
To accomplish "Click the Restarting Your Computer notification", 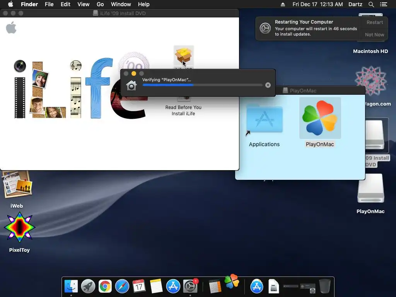I will (x=308, y=28).
